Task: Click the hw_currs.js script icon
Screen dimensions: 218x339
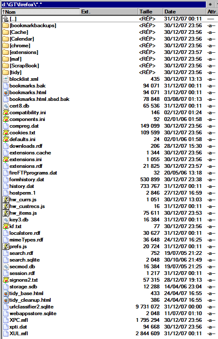Action: [x=6, y=200]
